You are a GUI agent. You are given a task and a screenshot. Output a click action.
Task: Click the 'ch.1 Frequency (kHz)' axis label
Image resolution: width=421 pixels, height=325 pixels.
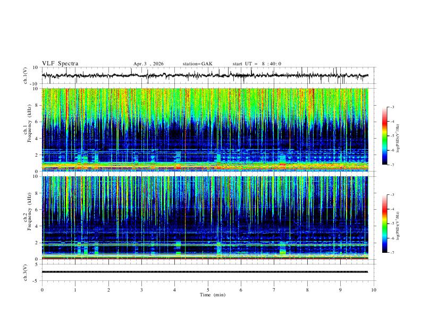[28, 124]
